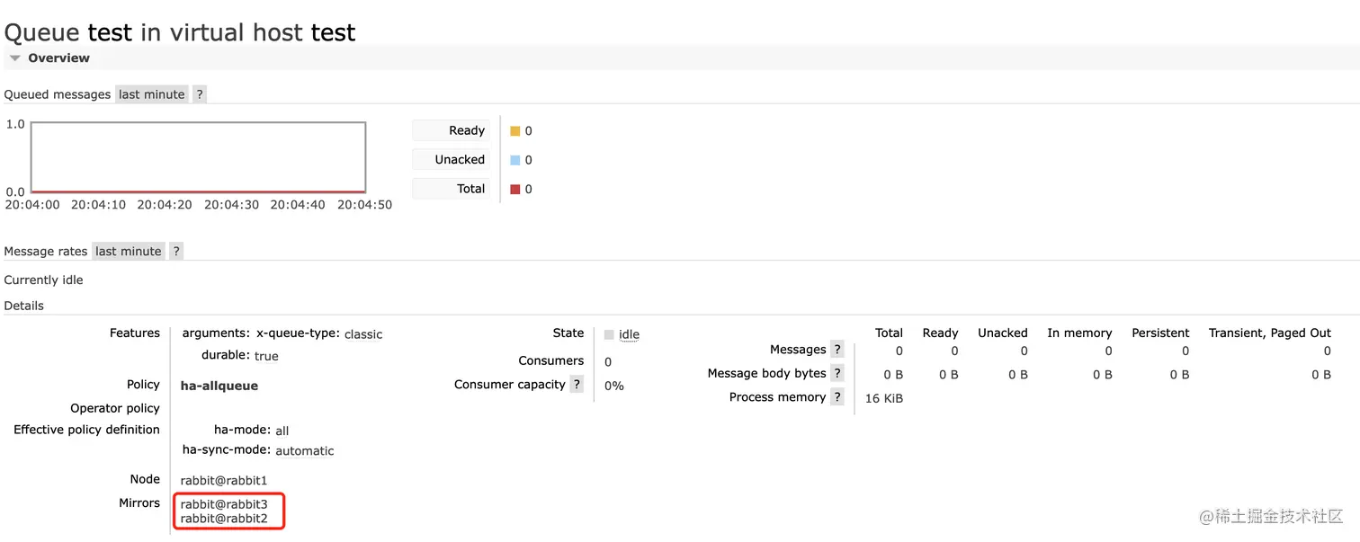
Task: Click the ha-mode all value
Action: point(282,431)
